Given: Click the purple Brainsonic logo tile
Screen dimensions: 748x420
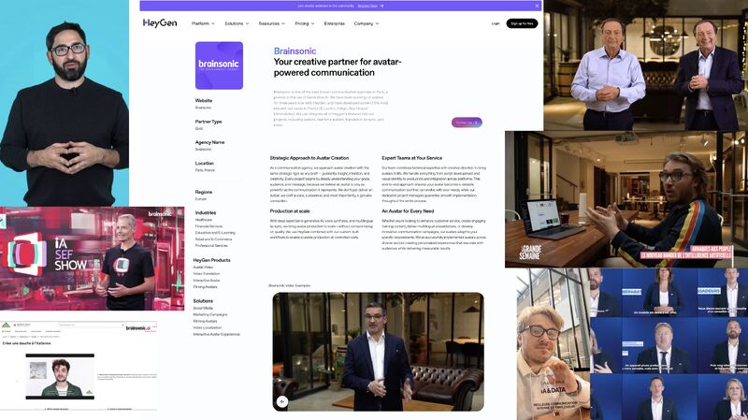Looking at the screenshot, I should click(219, 65).
